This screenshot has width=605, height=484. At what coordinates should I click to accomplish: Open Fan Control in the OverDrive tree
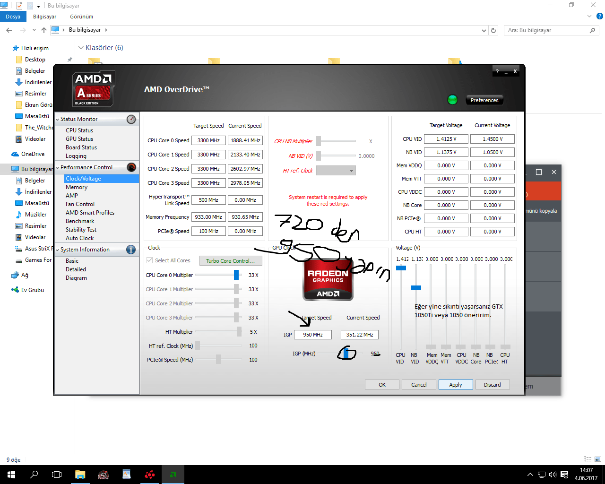(80, 204)
